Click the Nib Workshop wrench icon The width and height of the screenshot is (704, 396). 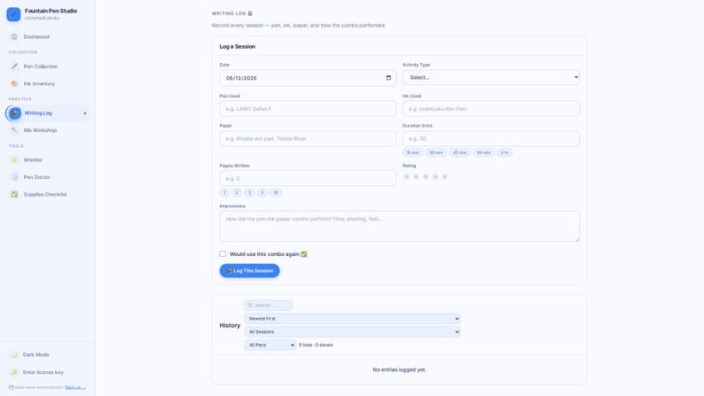click(14, 130)
